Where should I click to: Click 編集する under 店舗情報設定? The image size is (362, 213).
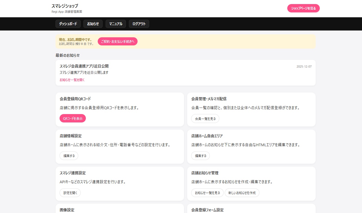tap(69, 156)
